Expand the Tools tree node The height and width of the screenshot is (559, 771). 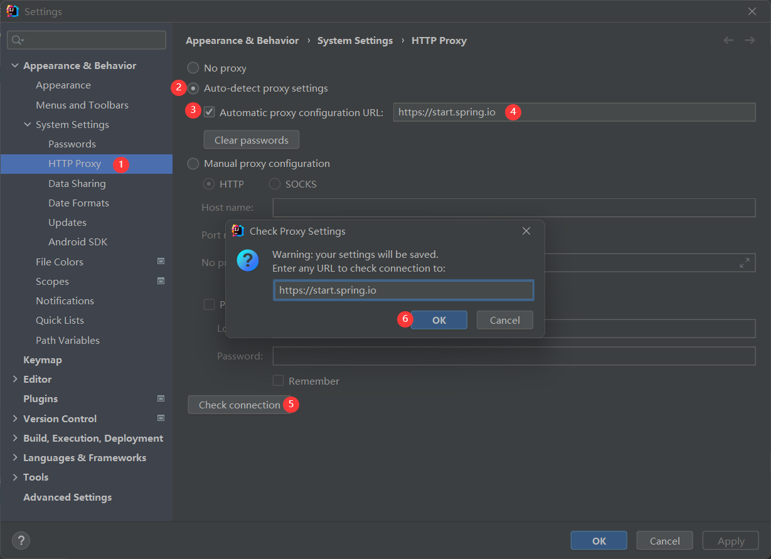pyautogui.click(x=15, y=477)
